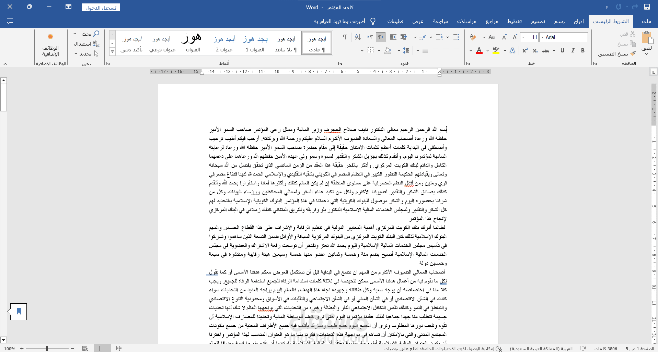Click the Replace (استبدال) icon
Image resolution: width=658 pixels, height=352 pixels.
pos(96,44)
